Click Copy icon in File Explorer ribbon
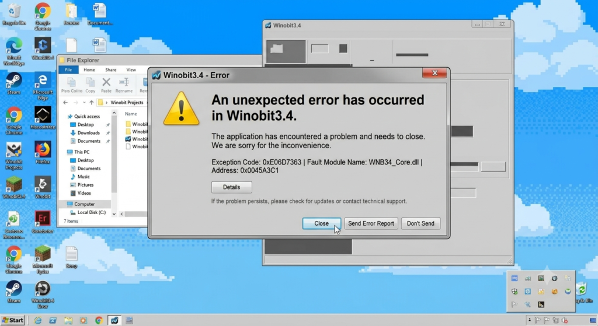Viewport: 598px width, 326px height. (x=91, y=85)
